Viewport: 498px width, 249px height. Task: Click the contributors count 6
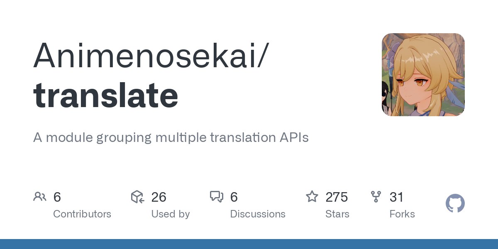point(57,197)
